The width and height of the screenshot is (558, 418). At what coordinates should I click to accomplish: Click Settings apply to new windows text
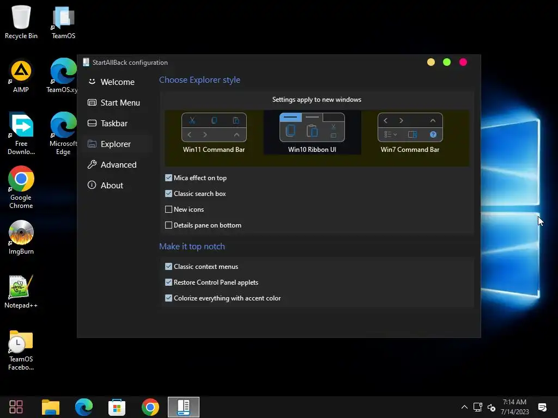click(x=317, y=100)
